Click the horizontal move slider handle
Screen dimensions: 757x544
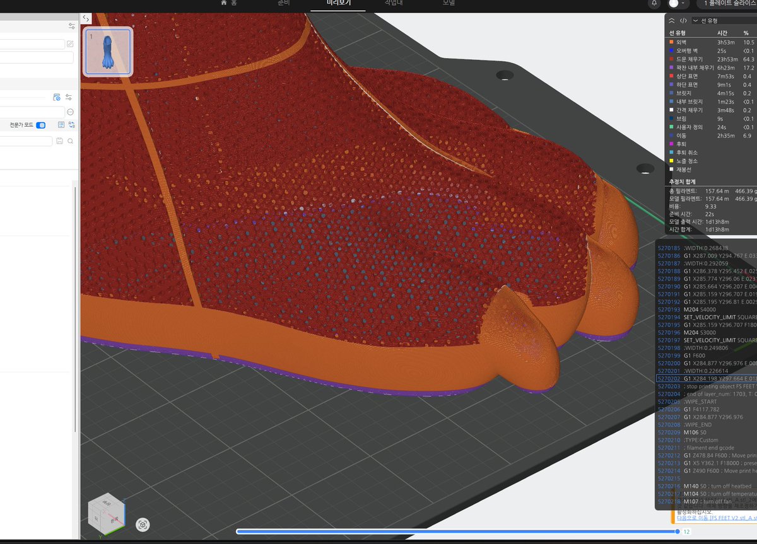coord(679,531)
